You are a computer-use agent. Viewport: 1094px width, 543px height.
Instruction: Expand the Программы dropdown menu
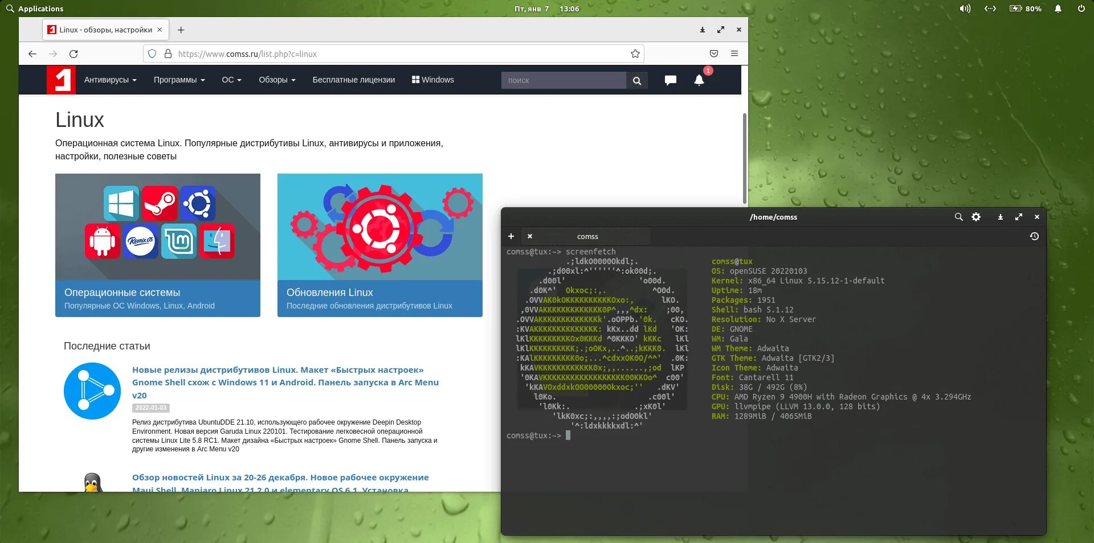(179, 80)
